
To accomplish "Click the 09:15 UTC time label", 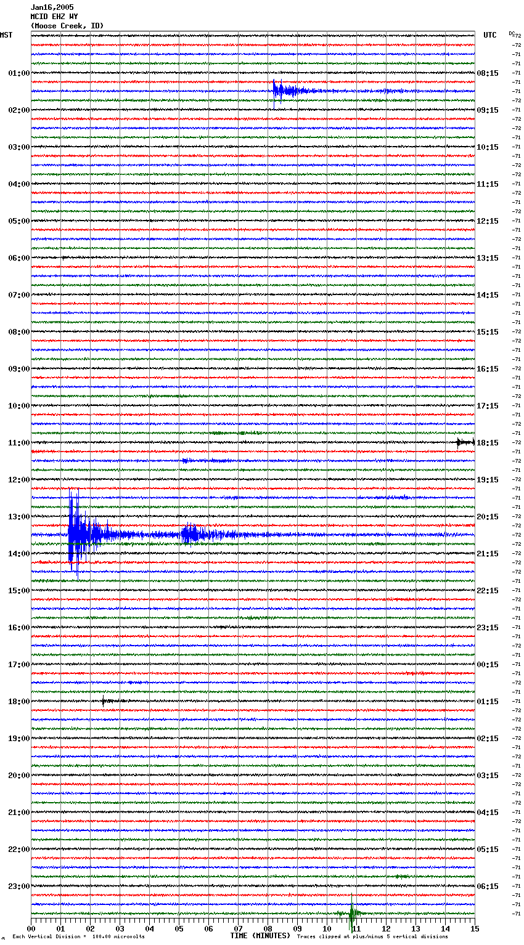I will [x=488, y=110].
